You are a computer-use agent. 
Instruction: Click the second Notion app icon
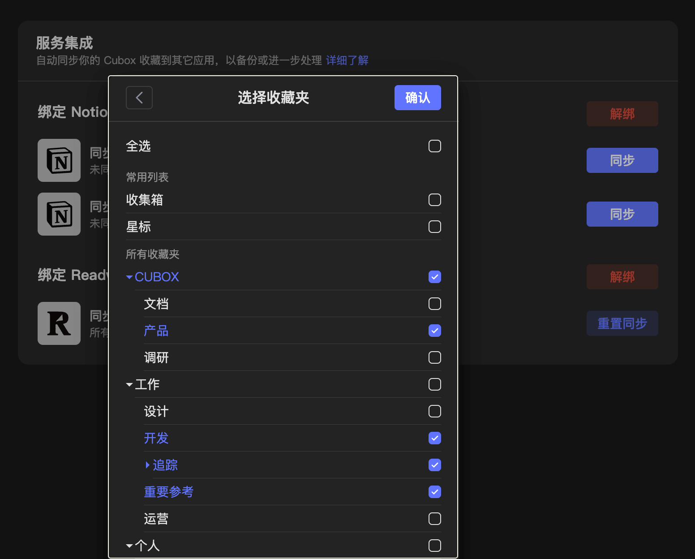[59, 214]
